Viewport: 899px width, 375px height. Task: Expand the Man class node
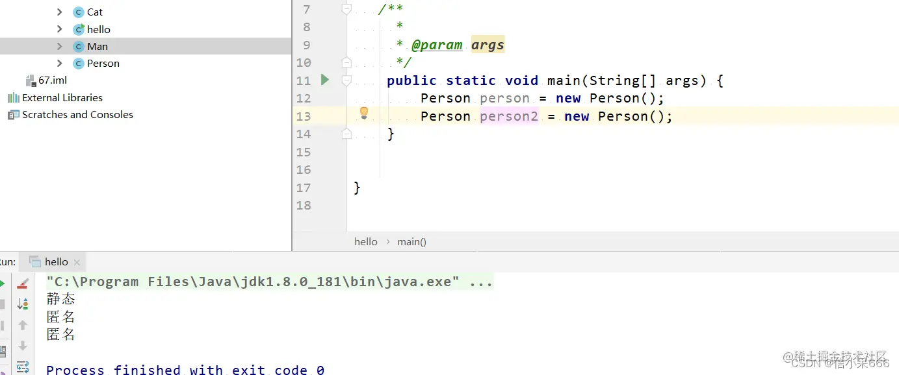[59, 46]
